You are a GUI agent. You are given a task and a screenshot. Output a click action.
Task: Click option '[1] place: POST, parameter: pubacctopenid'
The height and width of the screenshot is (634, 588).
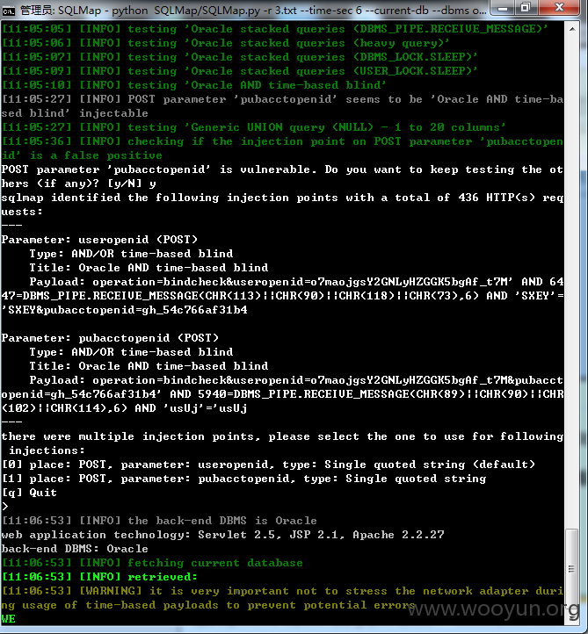[x=244, y=479]
